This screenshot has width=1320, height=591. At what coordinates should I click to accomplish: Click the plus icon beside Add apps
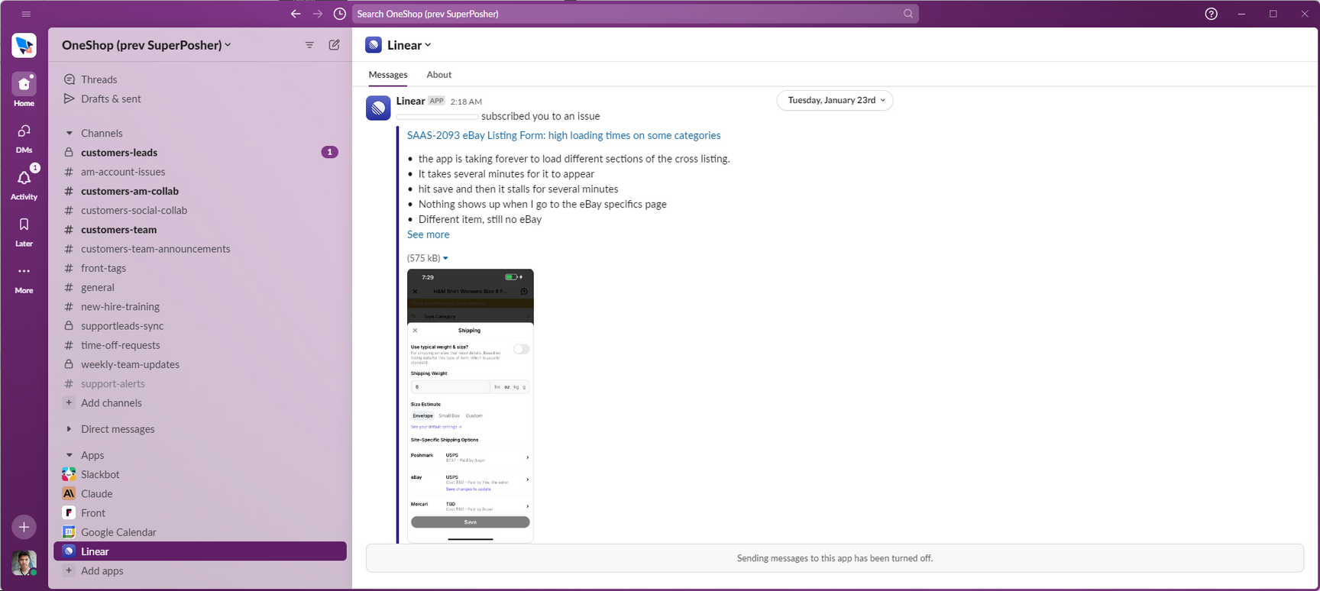[69, 570]
